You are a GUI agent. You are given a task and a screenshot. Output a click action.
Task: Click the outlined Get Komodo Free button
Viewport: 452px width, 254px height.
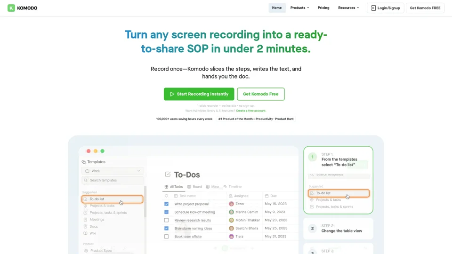point(260,94)
